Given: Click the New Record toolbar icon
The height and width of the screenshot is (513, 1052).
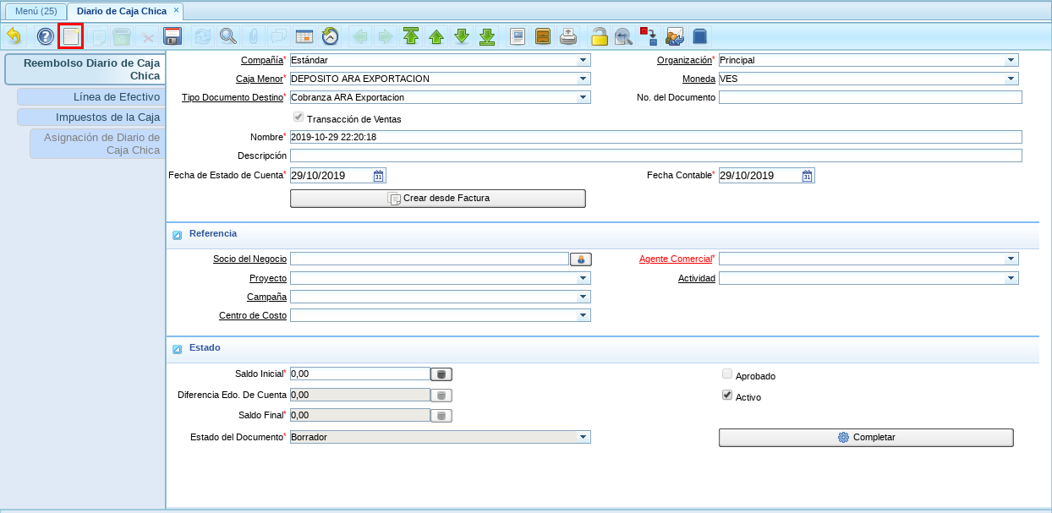Looking at the screenshot, I should [x=70, y=36].
